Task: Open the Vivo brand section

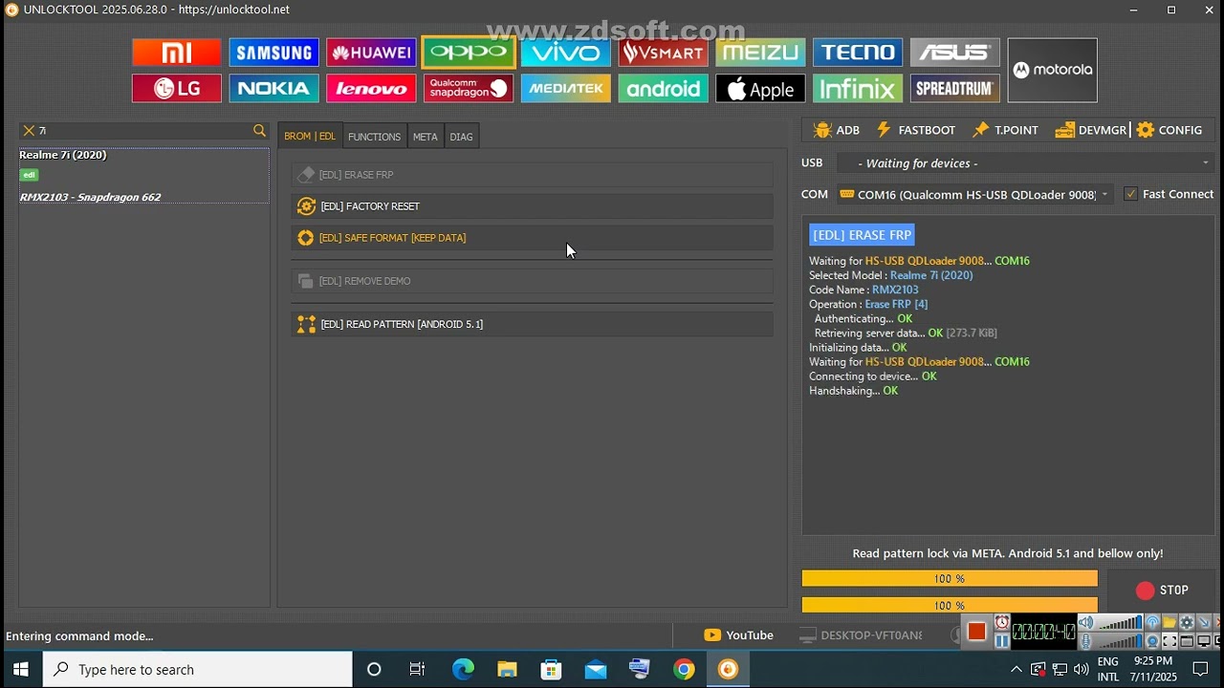Action: [x=566, y=53]
